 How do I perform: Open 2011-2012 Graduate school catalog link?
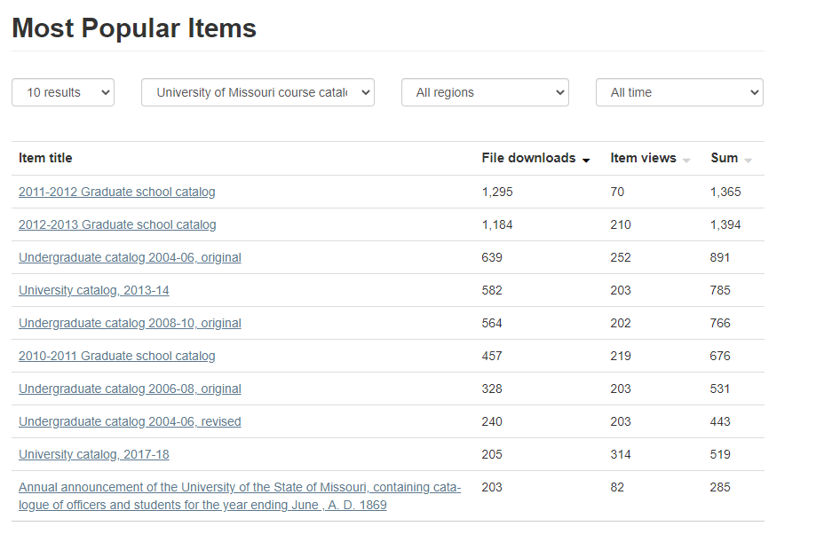116,192
